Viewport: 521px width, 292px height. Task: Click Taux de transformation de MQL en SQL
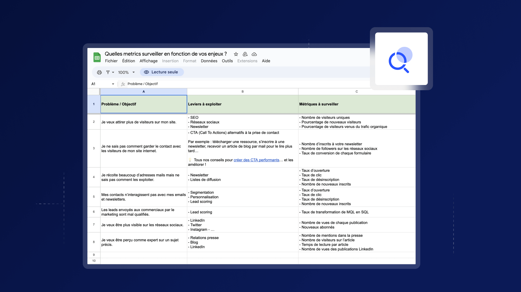pos(357,212)
